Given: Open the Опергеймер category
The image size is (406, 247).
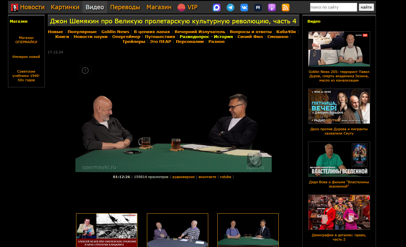Looking at the screenshot, I should tap(126, 37).
